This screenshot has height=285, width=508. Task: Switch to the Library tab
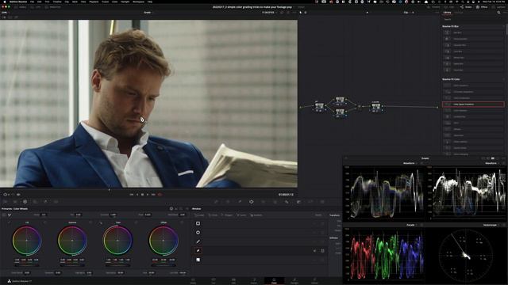click(447, 13)
